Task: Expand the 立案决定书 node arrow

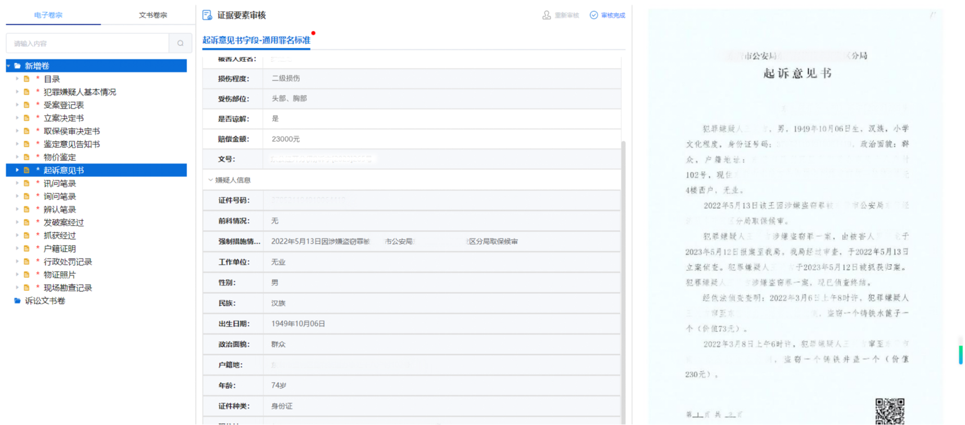Action: coord(17,118)
